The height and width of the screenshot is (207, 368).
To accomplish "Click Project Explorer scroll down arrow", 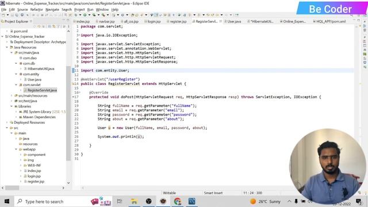I will point(68,183).
